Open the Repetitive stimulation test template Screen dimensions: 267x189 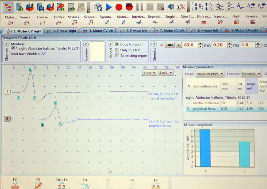(155, 19)
